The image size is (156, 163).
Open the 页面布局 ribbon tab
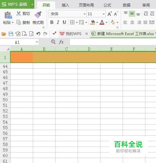(86, 5)
